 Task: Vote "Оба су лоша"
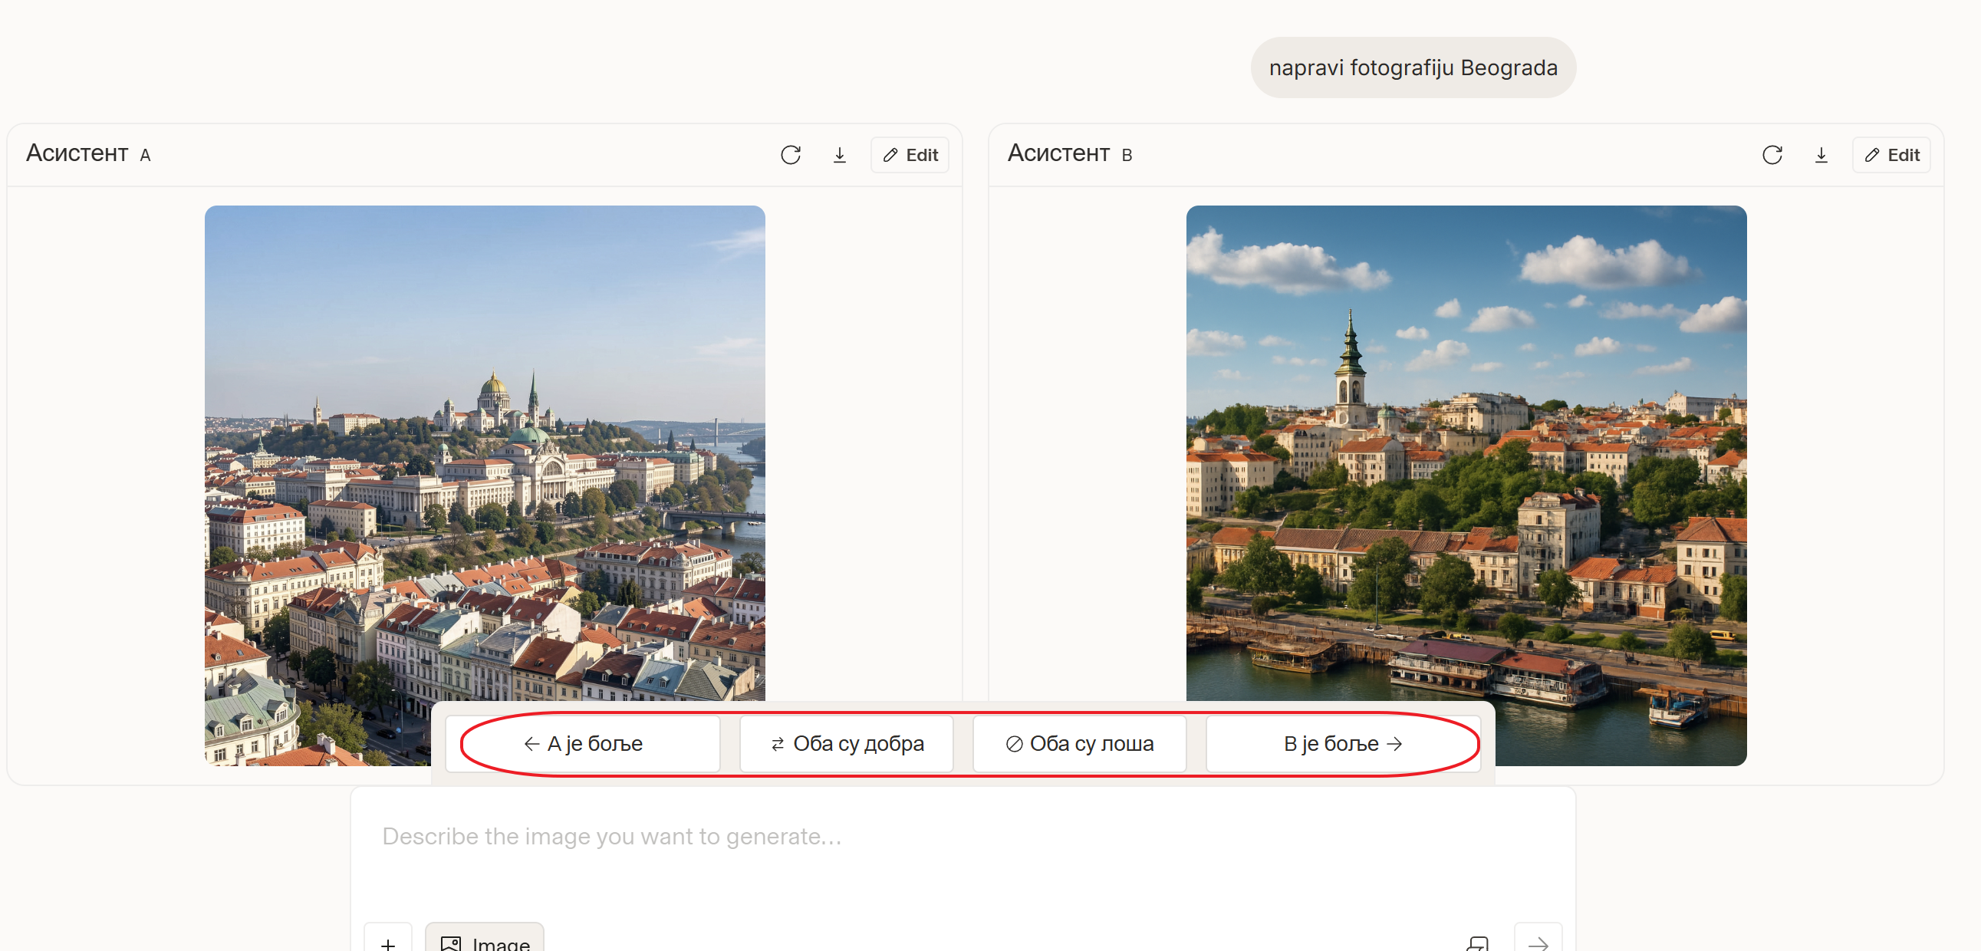[1079, 743]
